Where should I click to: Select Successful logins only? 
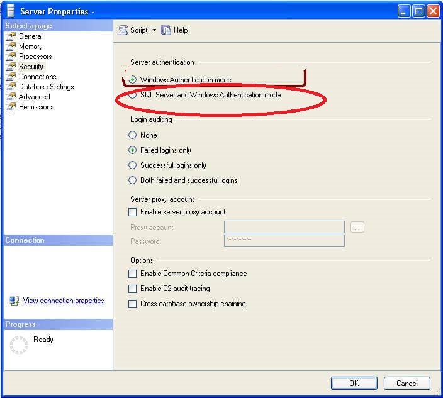133,165
